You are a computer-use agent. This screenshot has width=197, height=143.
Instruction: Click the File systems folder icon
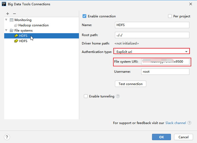pyautogui.click(x=12, y=31)
